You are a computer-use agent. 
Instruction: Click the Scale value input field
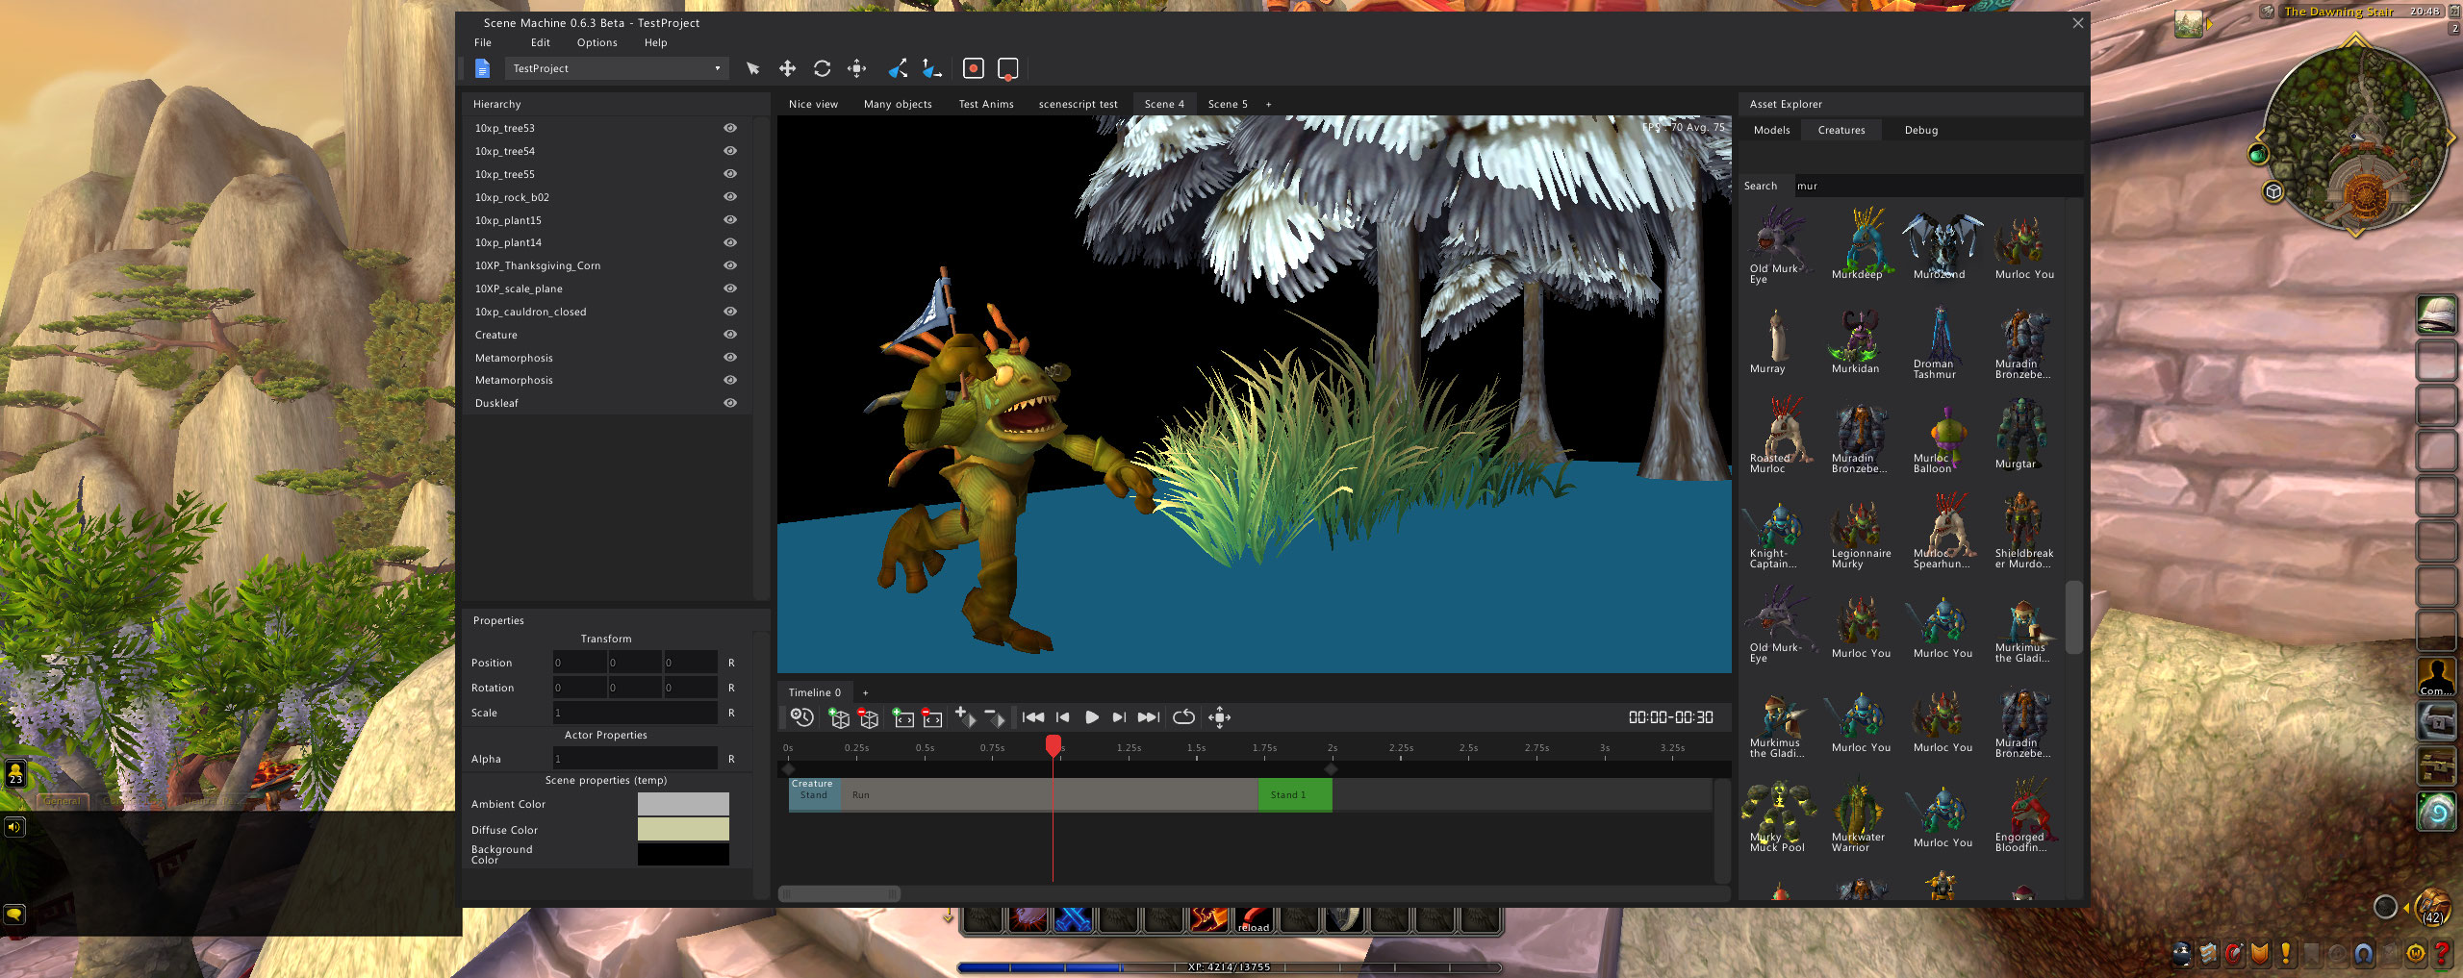point(635,713)
